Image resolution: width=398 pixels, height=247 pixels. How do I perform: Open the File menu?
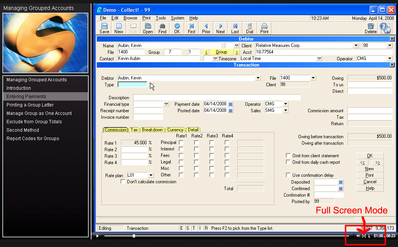click(103, 18)
